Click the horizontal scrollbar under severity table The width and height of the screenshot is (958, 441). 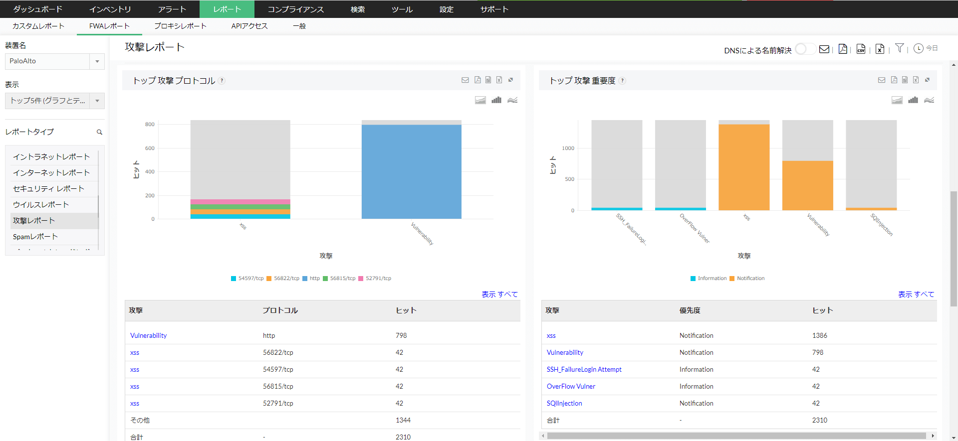(736, 436)
